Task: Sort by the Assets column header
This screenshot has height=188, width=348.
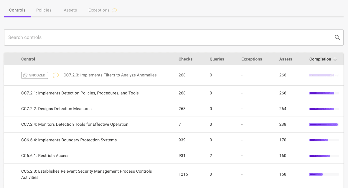Action: coord(286,59)
